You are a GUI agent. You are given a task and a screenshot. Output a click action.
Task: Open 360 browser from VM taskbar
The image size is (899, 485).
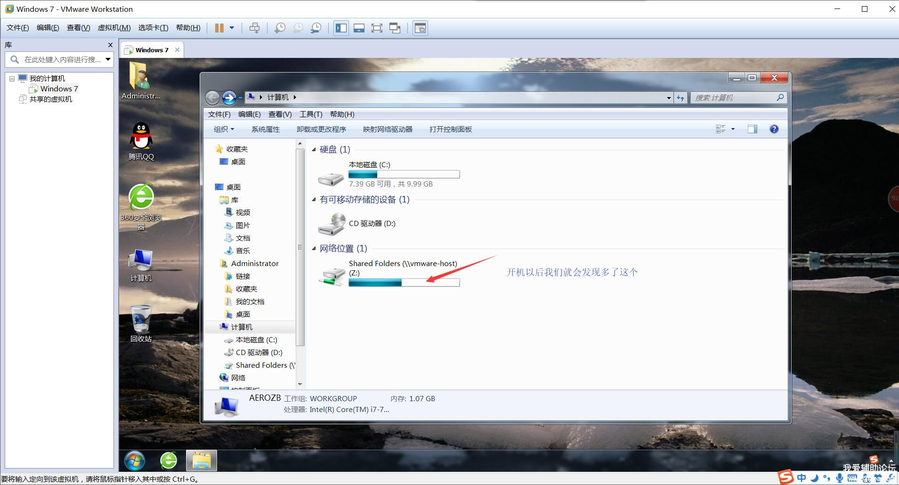coord(168,461)
